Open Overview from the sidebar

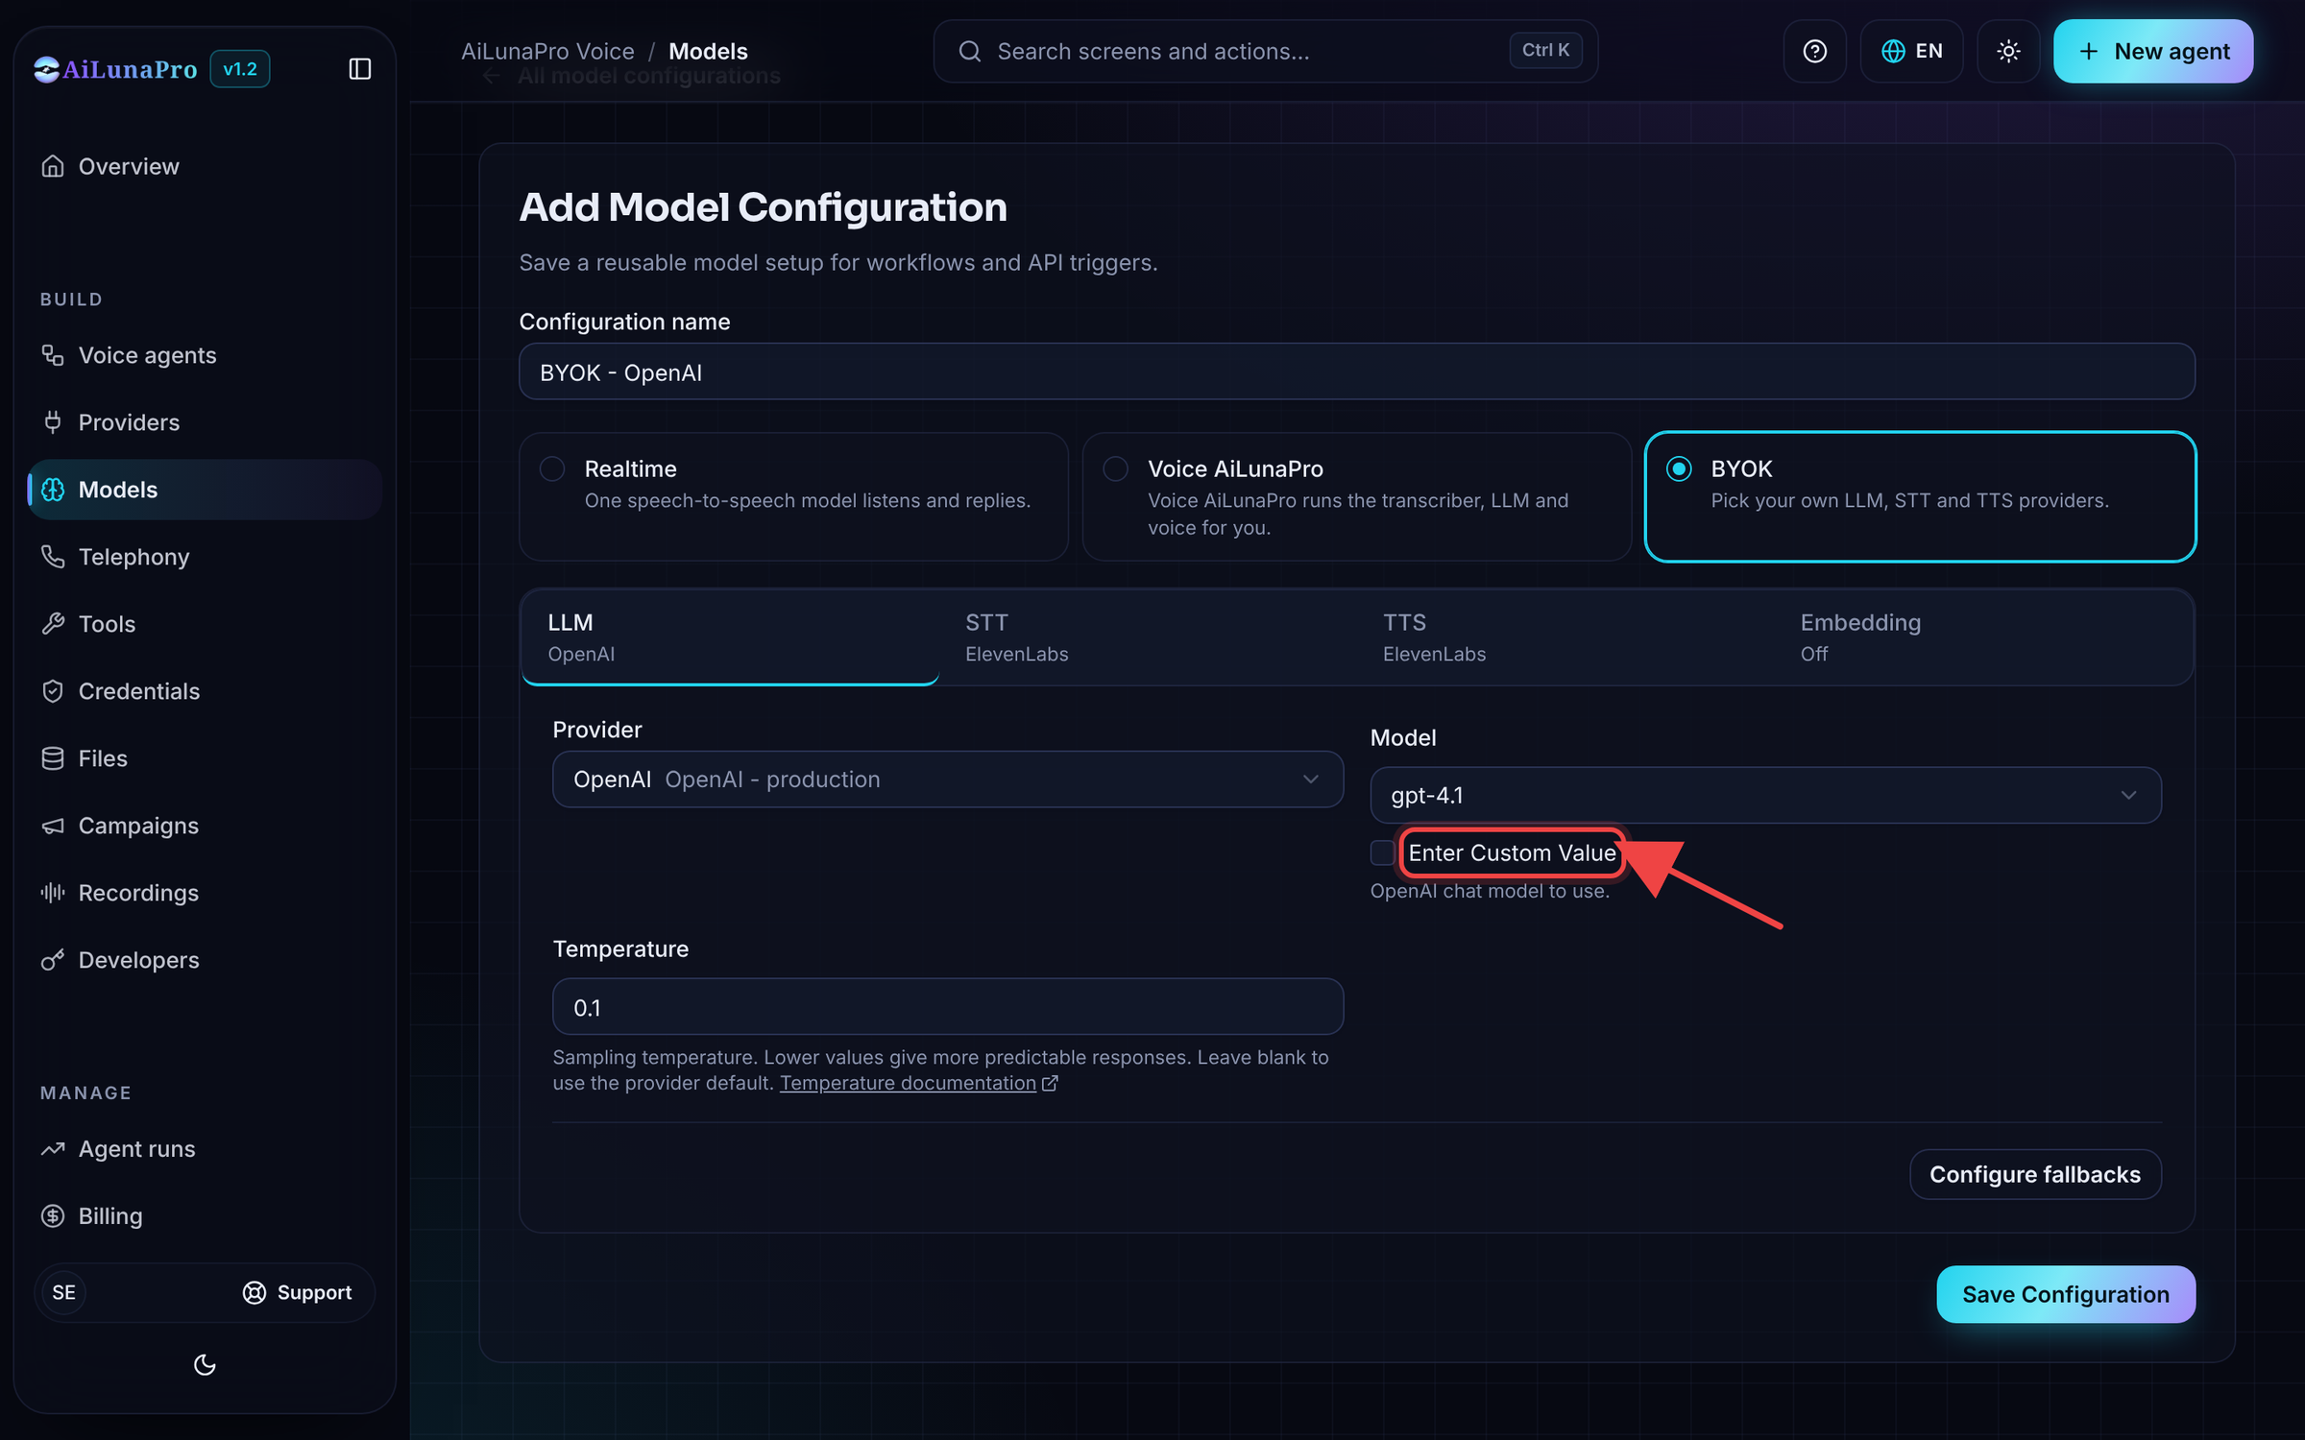tap(205, 166)
